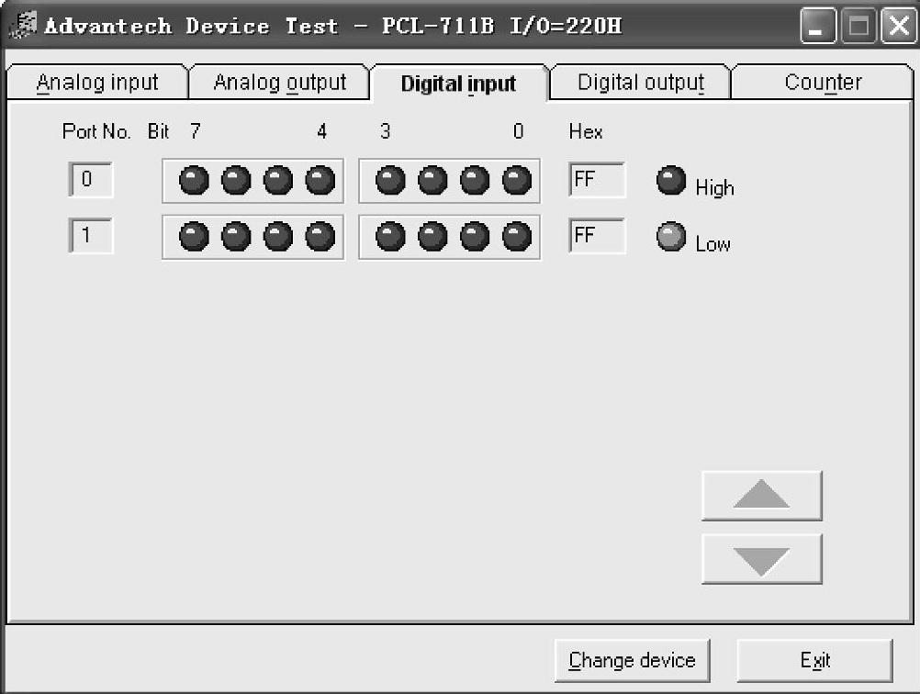Click Port 0 bit 6 LED indicator

(x=236, y=180)
